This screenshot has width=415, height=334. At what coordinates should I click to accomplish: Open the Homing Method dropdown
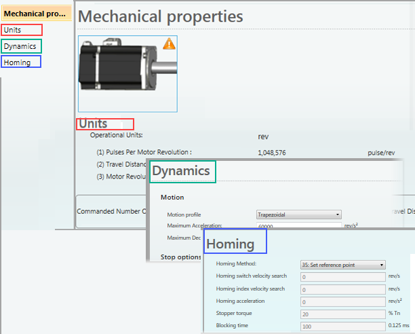click(343, 265)
